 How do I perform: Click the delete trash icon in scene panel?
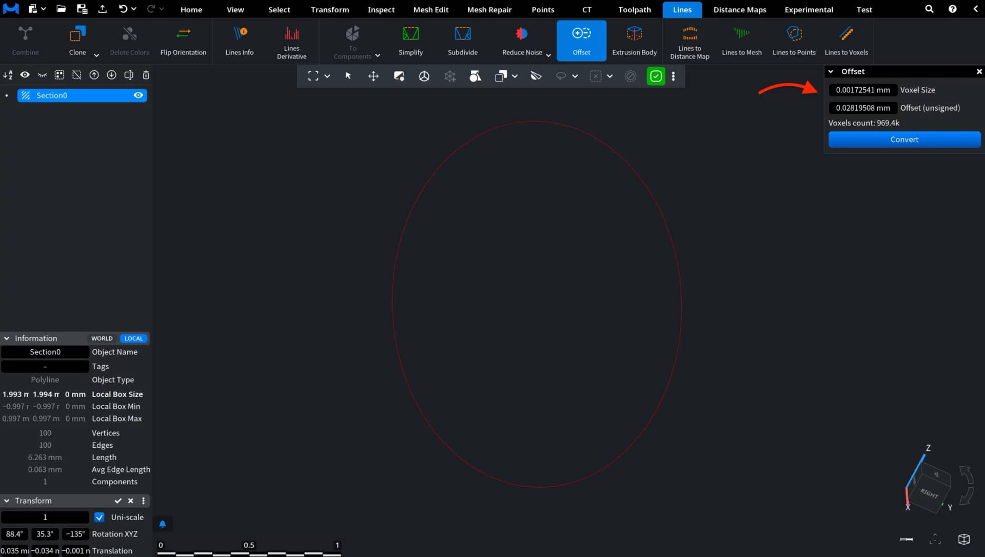coord(146,75)
